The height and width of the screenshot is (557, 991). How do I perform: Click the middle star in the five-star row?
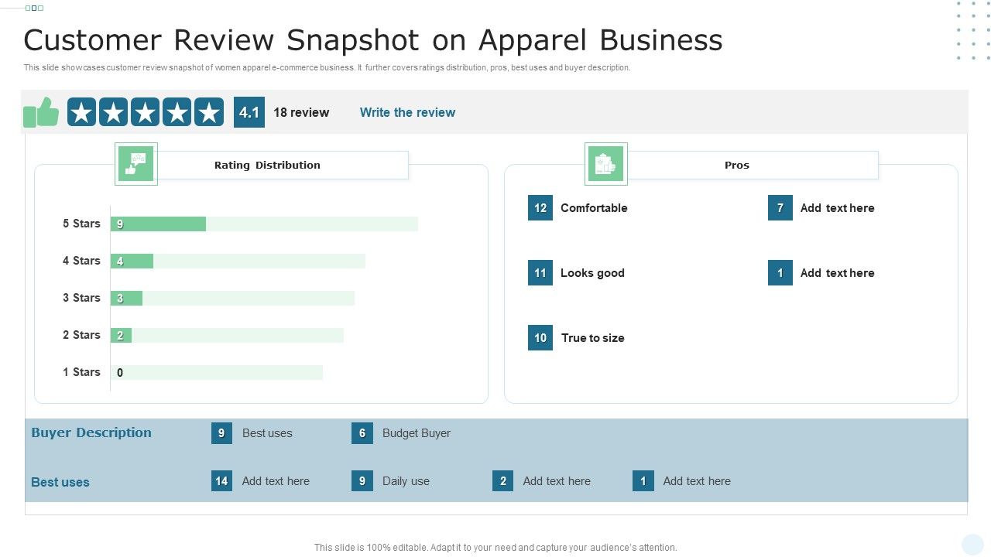[145, 111]
